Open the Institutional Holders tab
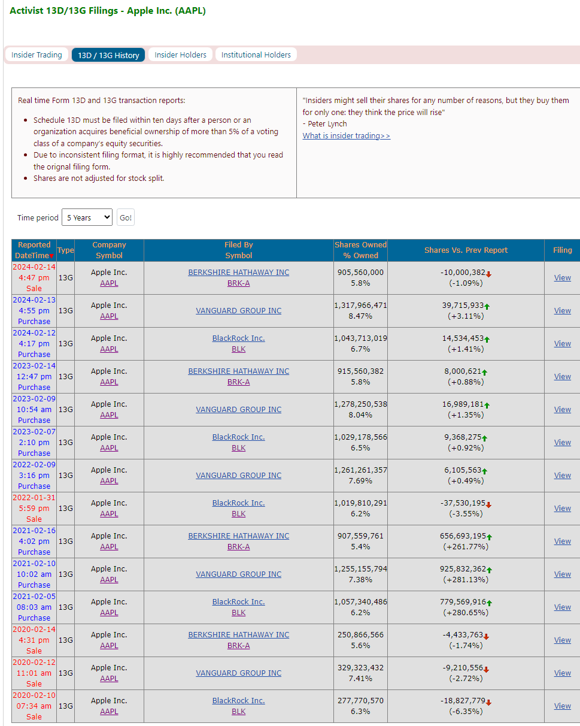Viewport: 580px width, 726px height. [256, 55]
